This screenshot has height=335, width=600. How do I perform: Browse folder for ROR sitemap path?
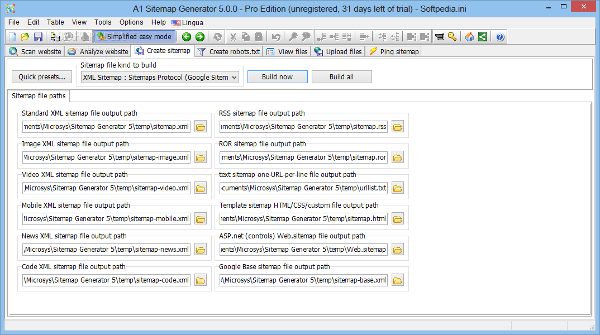pyautogui.click(x=398, y=157)
